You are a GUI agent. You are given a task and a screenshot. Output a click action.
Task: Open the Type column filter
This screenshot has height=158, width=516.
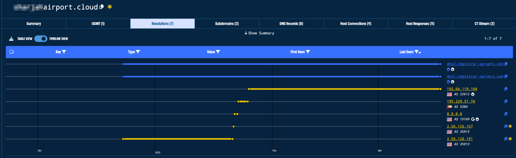(x=138, y=52)
